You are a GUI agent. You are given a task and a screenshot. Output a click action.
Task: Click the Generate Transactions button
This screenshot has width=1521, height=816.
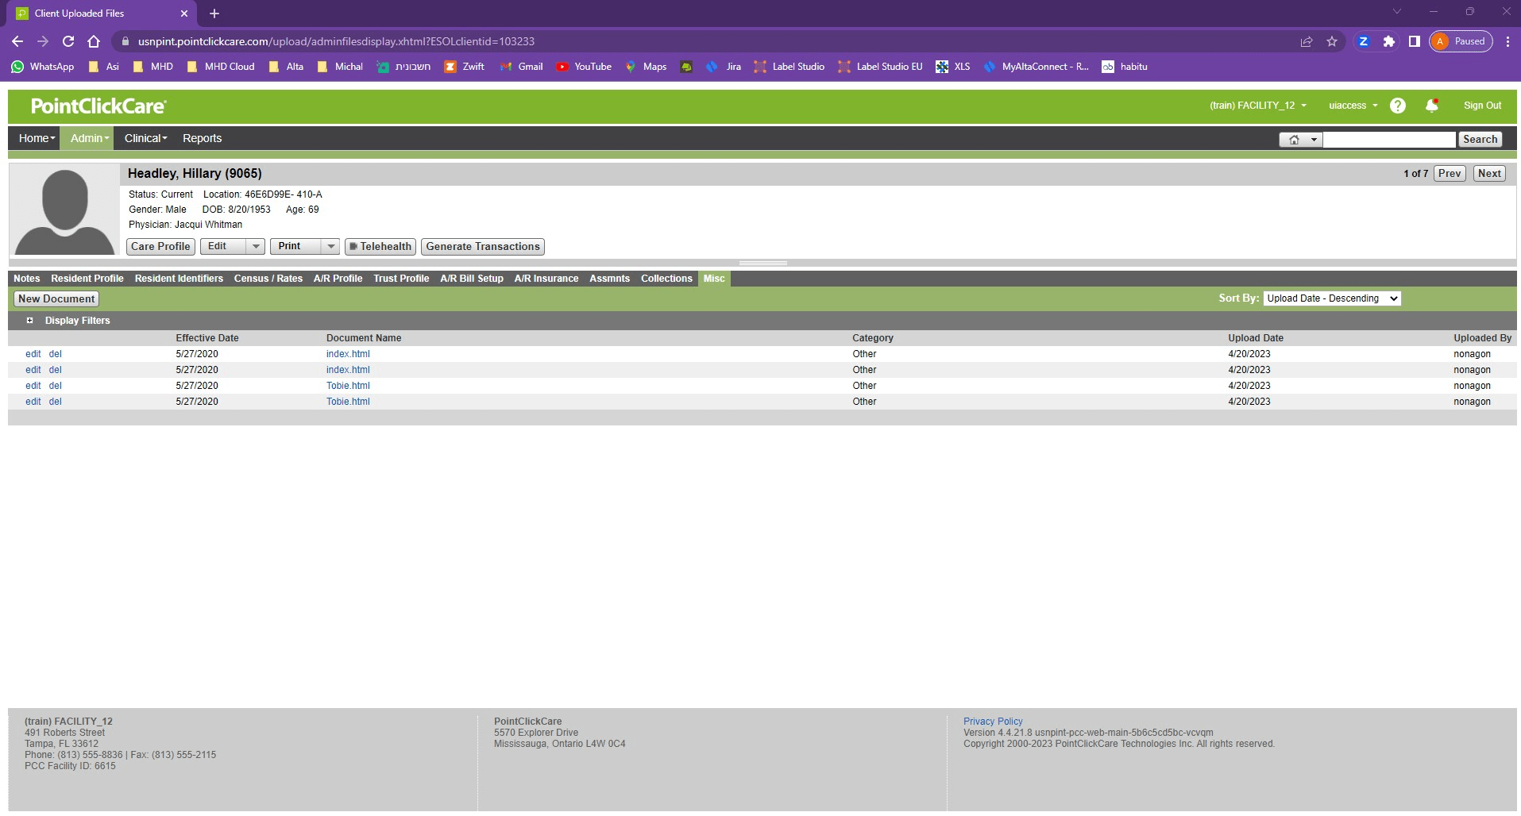click(482, 247)
